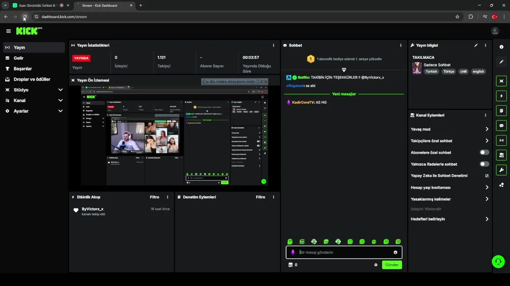The image size is (510, 286).
Task: Go to Droplar ve ödüller in the sidebar
Action: point(34,79)
